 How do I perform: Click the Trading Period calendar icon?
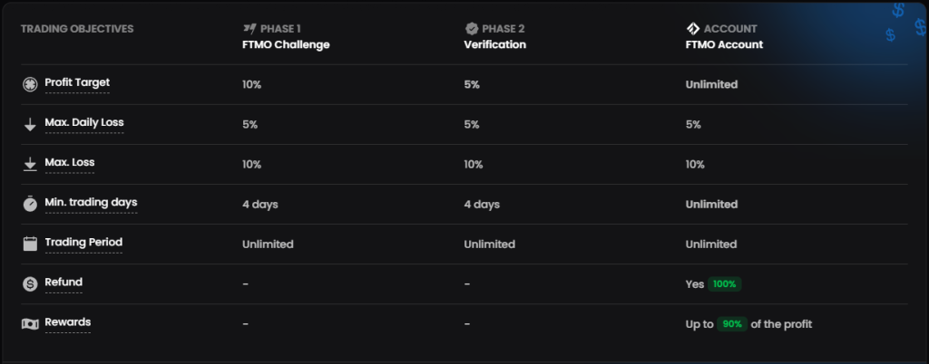(x=30, y=244)
